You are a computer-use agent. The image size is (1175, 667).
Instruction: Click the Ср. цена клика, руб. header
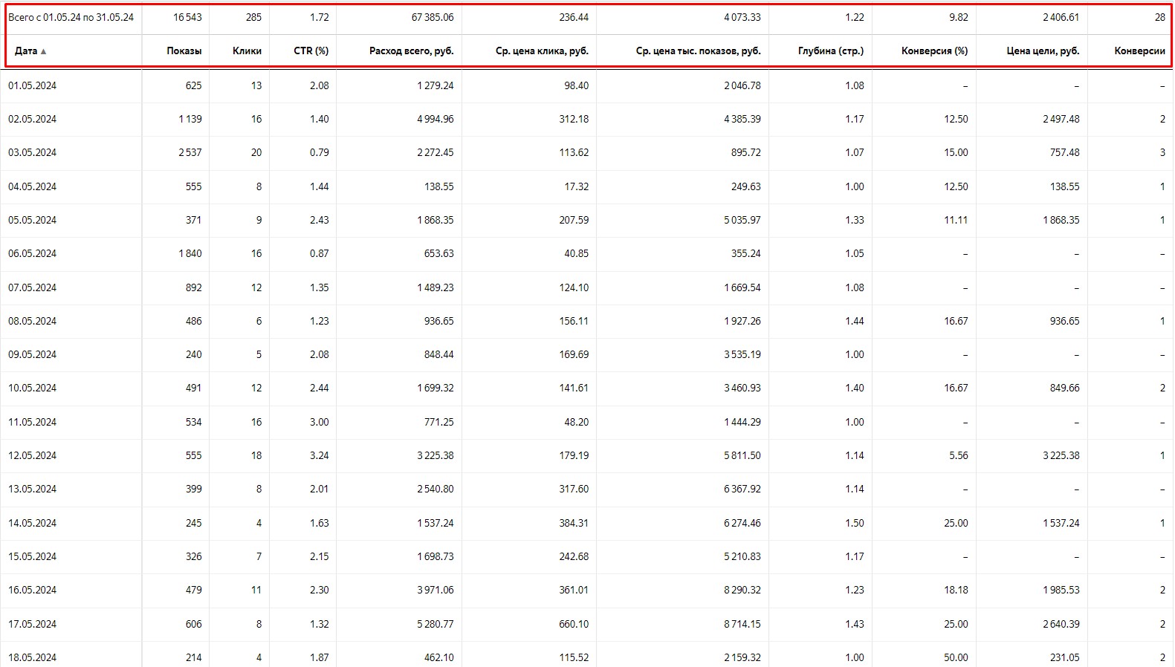click(542, 51)
